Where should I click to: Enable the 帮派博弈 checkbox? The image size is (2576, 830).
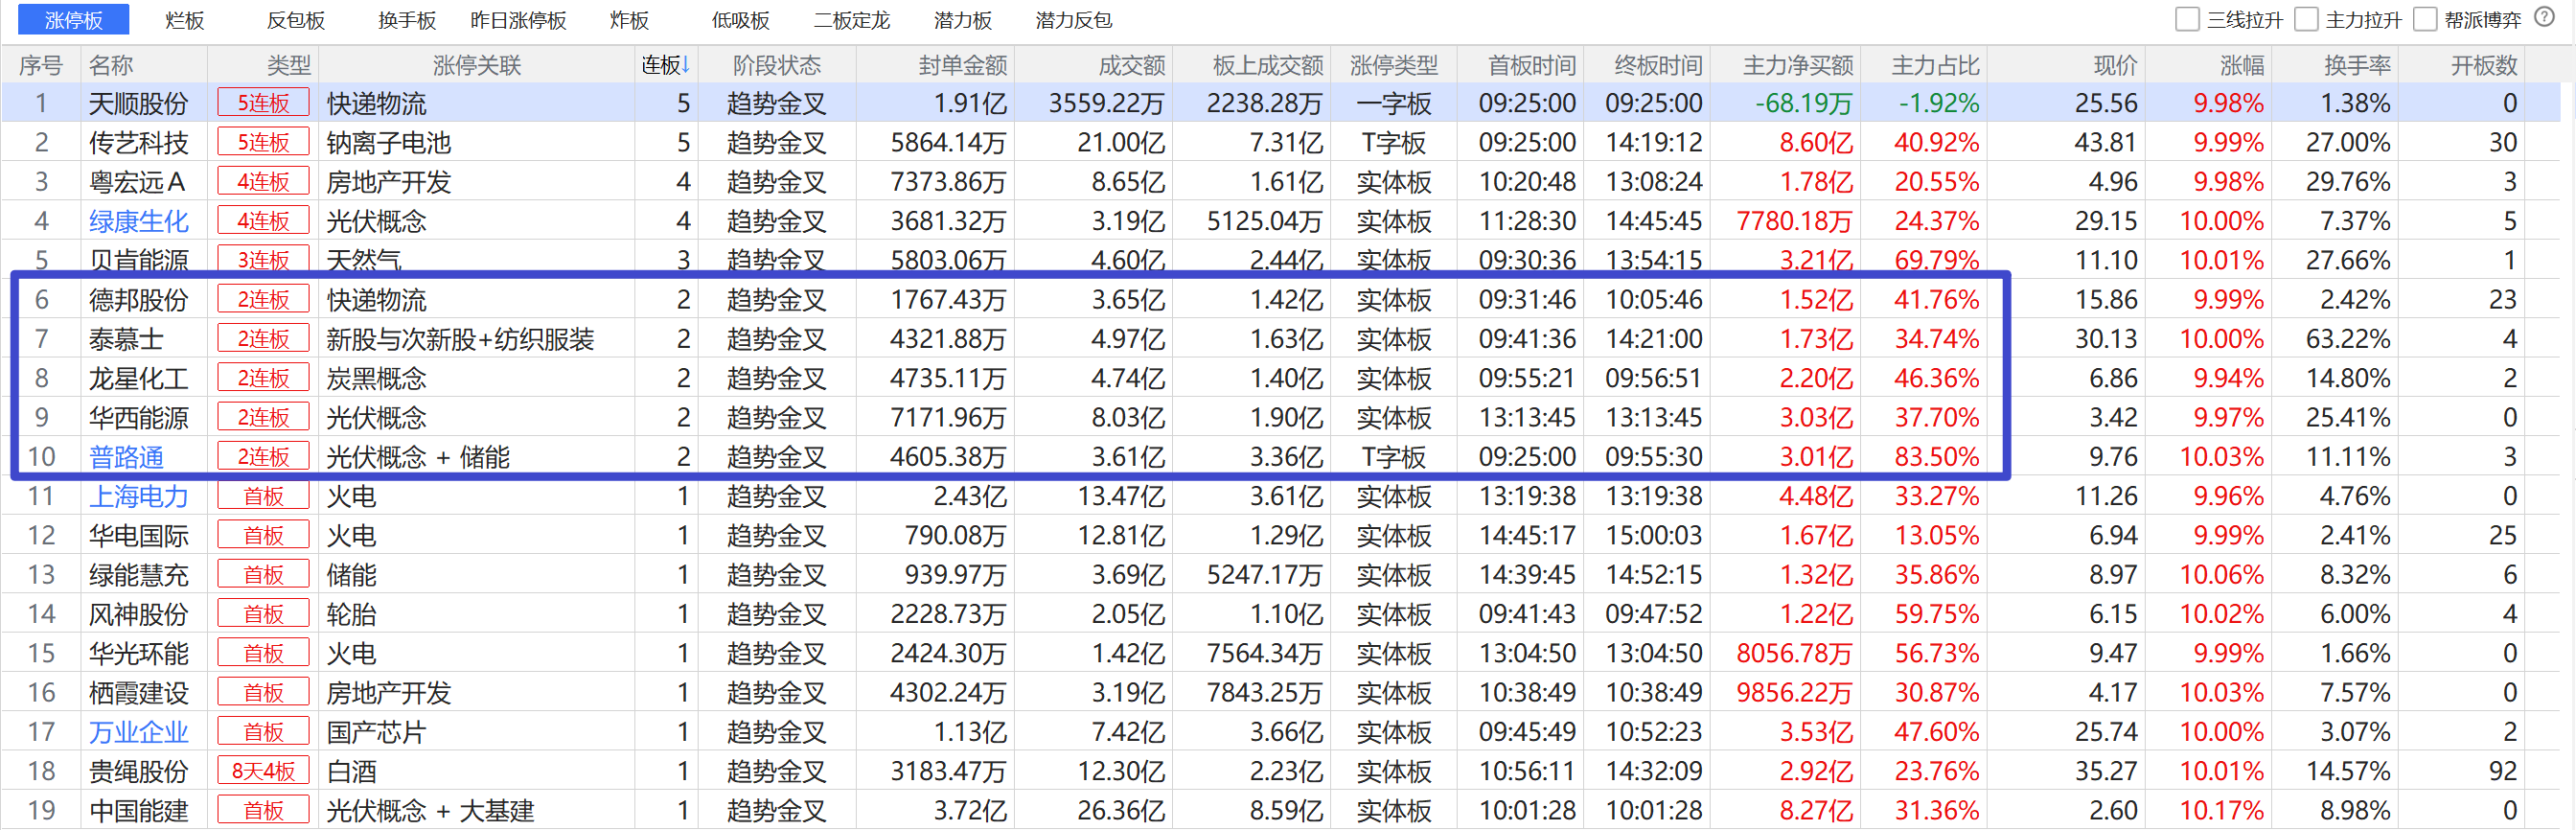(2425, 20)
